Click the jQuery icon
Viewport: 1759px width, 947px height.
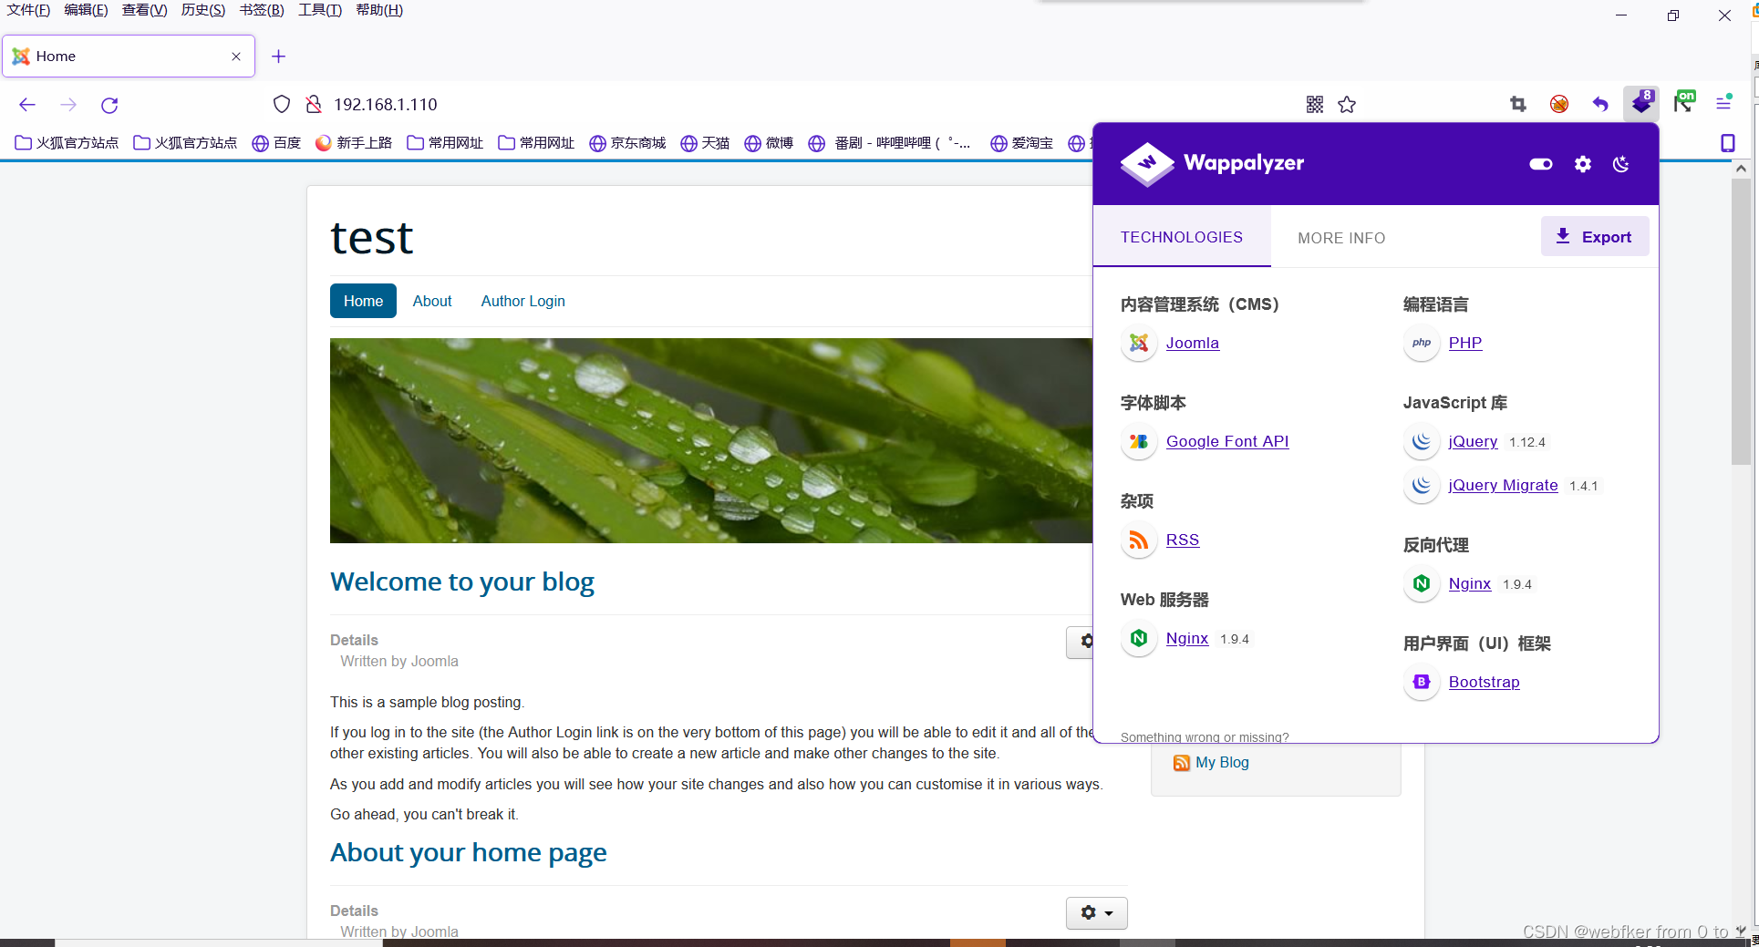[x=1422, y=441]
